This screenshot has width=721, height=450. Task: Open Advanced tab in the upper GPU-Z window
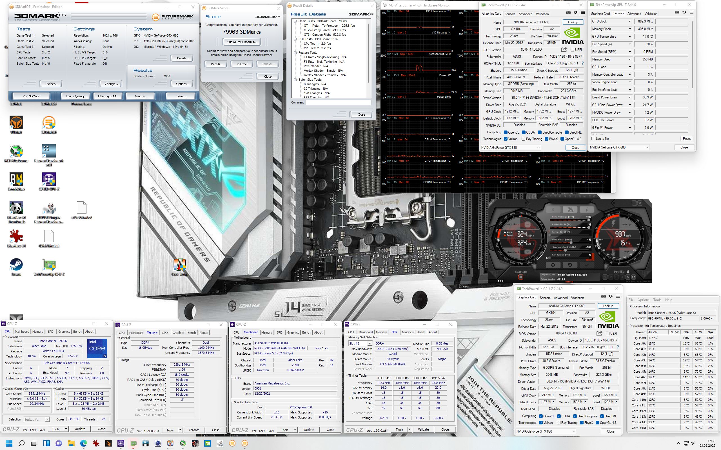[x=526, y=14]
